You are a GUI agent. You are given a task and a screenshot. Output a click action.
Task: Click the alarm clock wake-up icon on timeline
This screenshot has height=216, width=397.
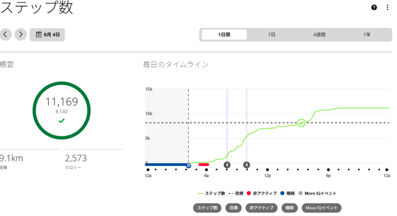[x=189, y=166]
